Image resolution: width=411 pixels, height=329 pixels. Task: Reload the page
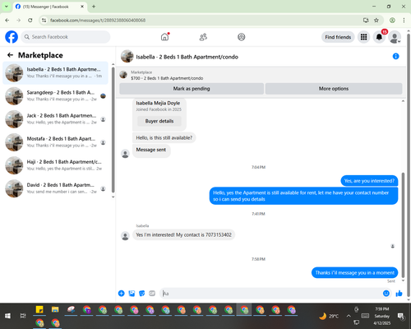click(x=30, y=20)
